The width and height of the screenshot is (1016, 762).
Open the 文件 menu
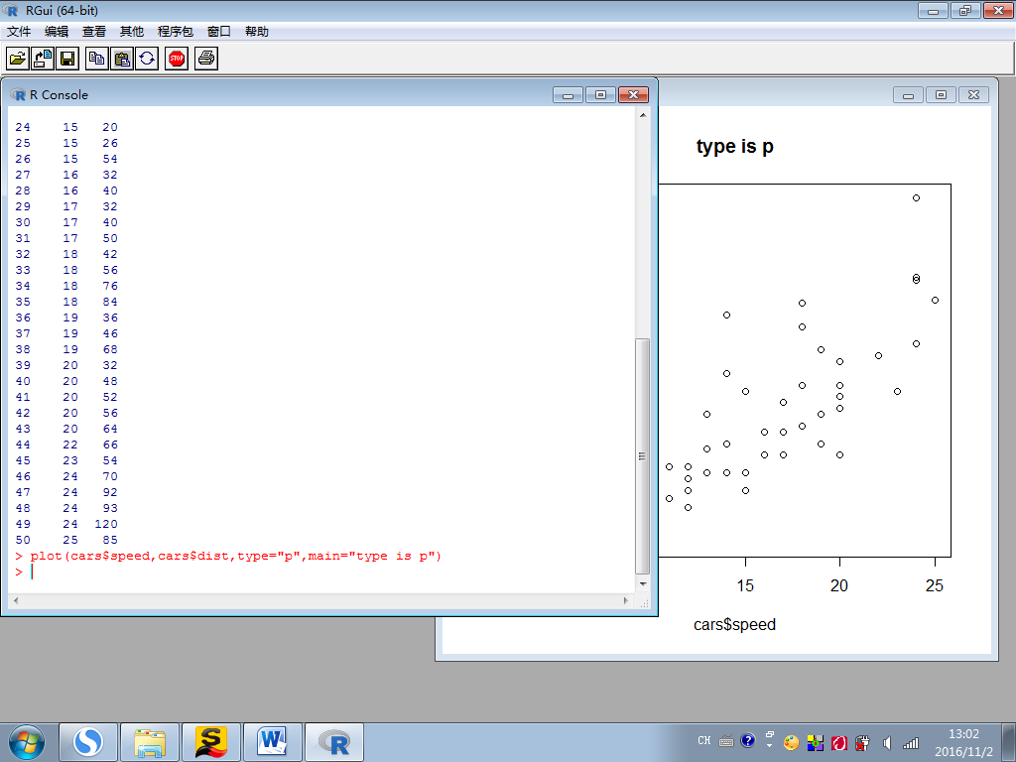19,31
